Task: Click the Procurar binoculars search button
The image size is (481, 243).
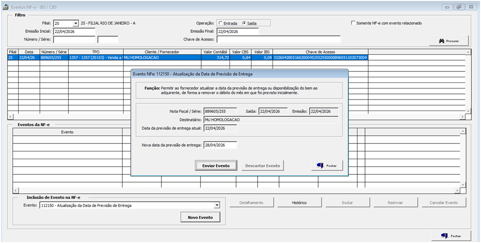Action: coord(449,41)
